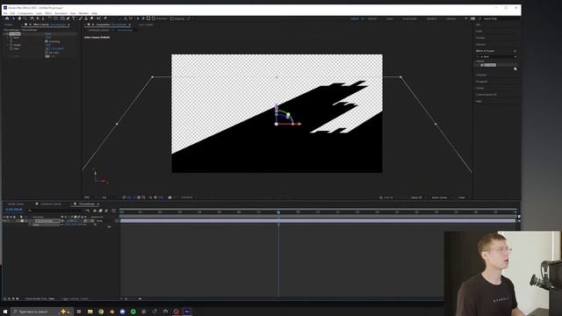
Task: Open Spotify from the taskbar
Action: tap(133, 312)
